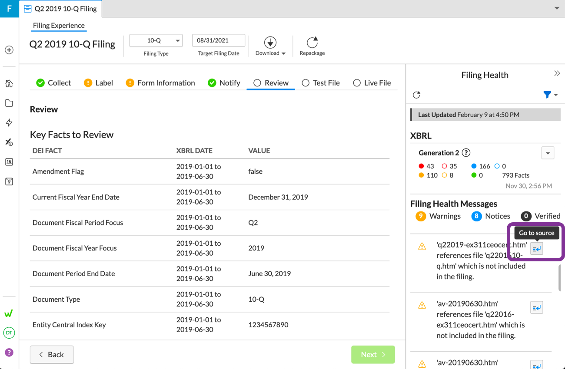Click the Back button

click(52, 355)
